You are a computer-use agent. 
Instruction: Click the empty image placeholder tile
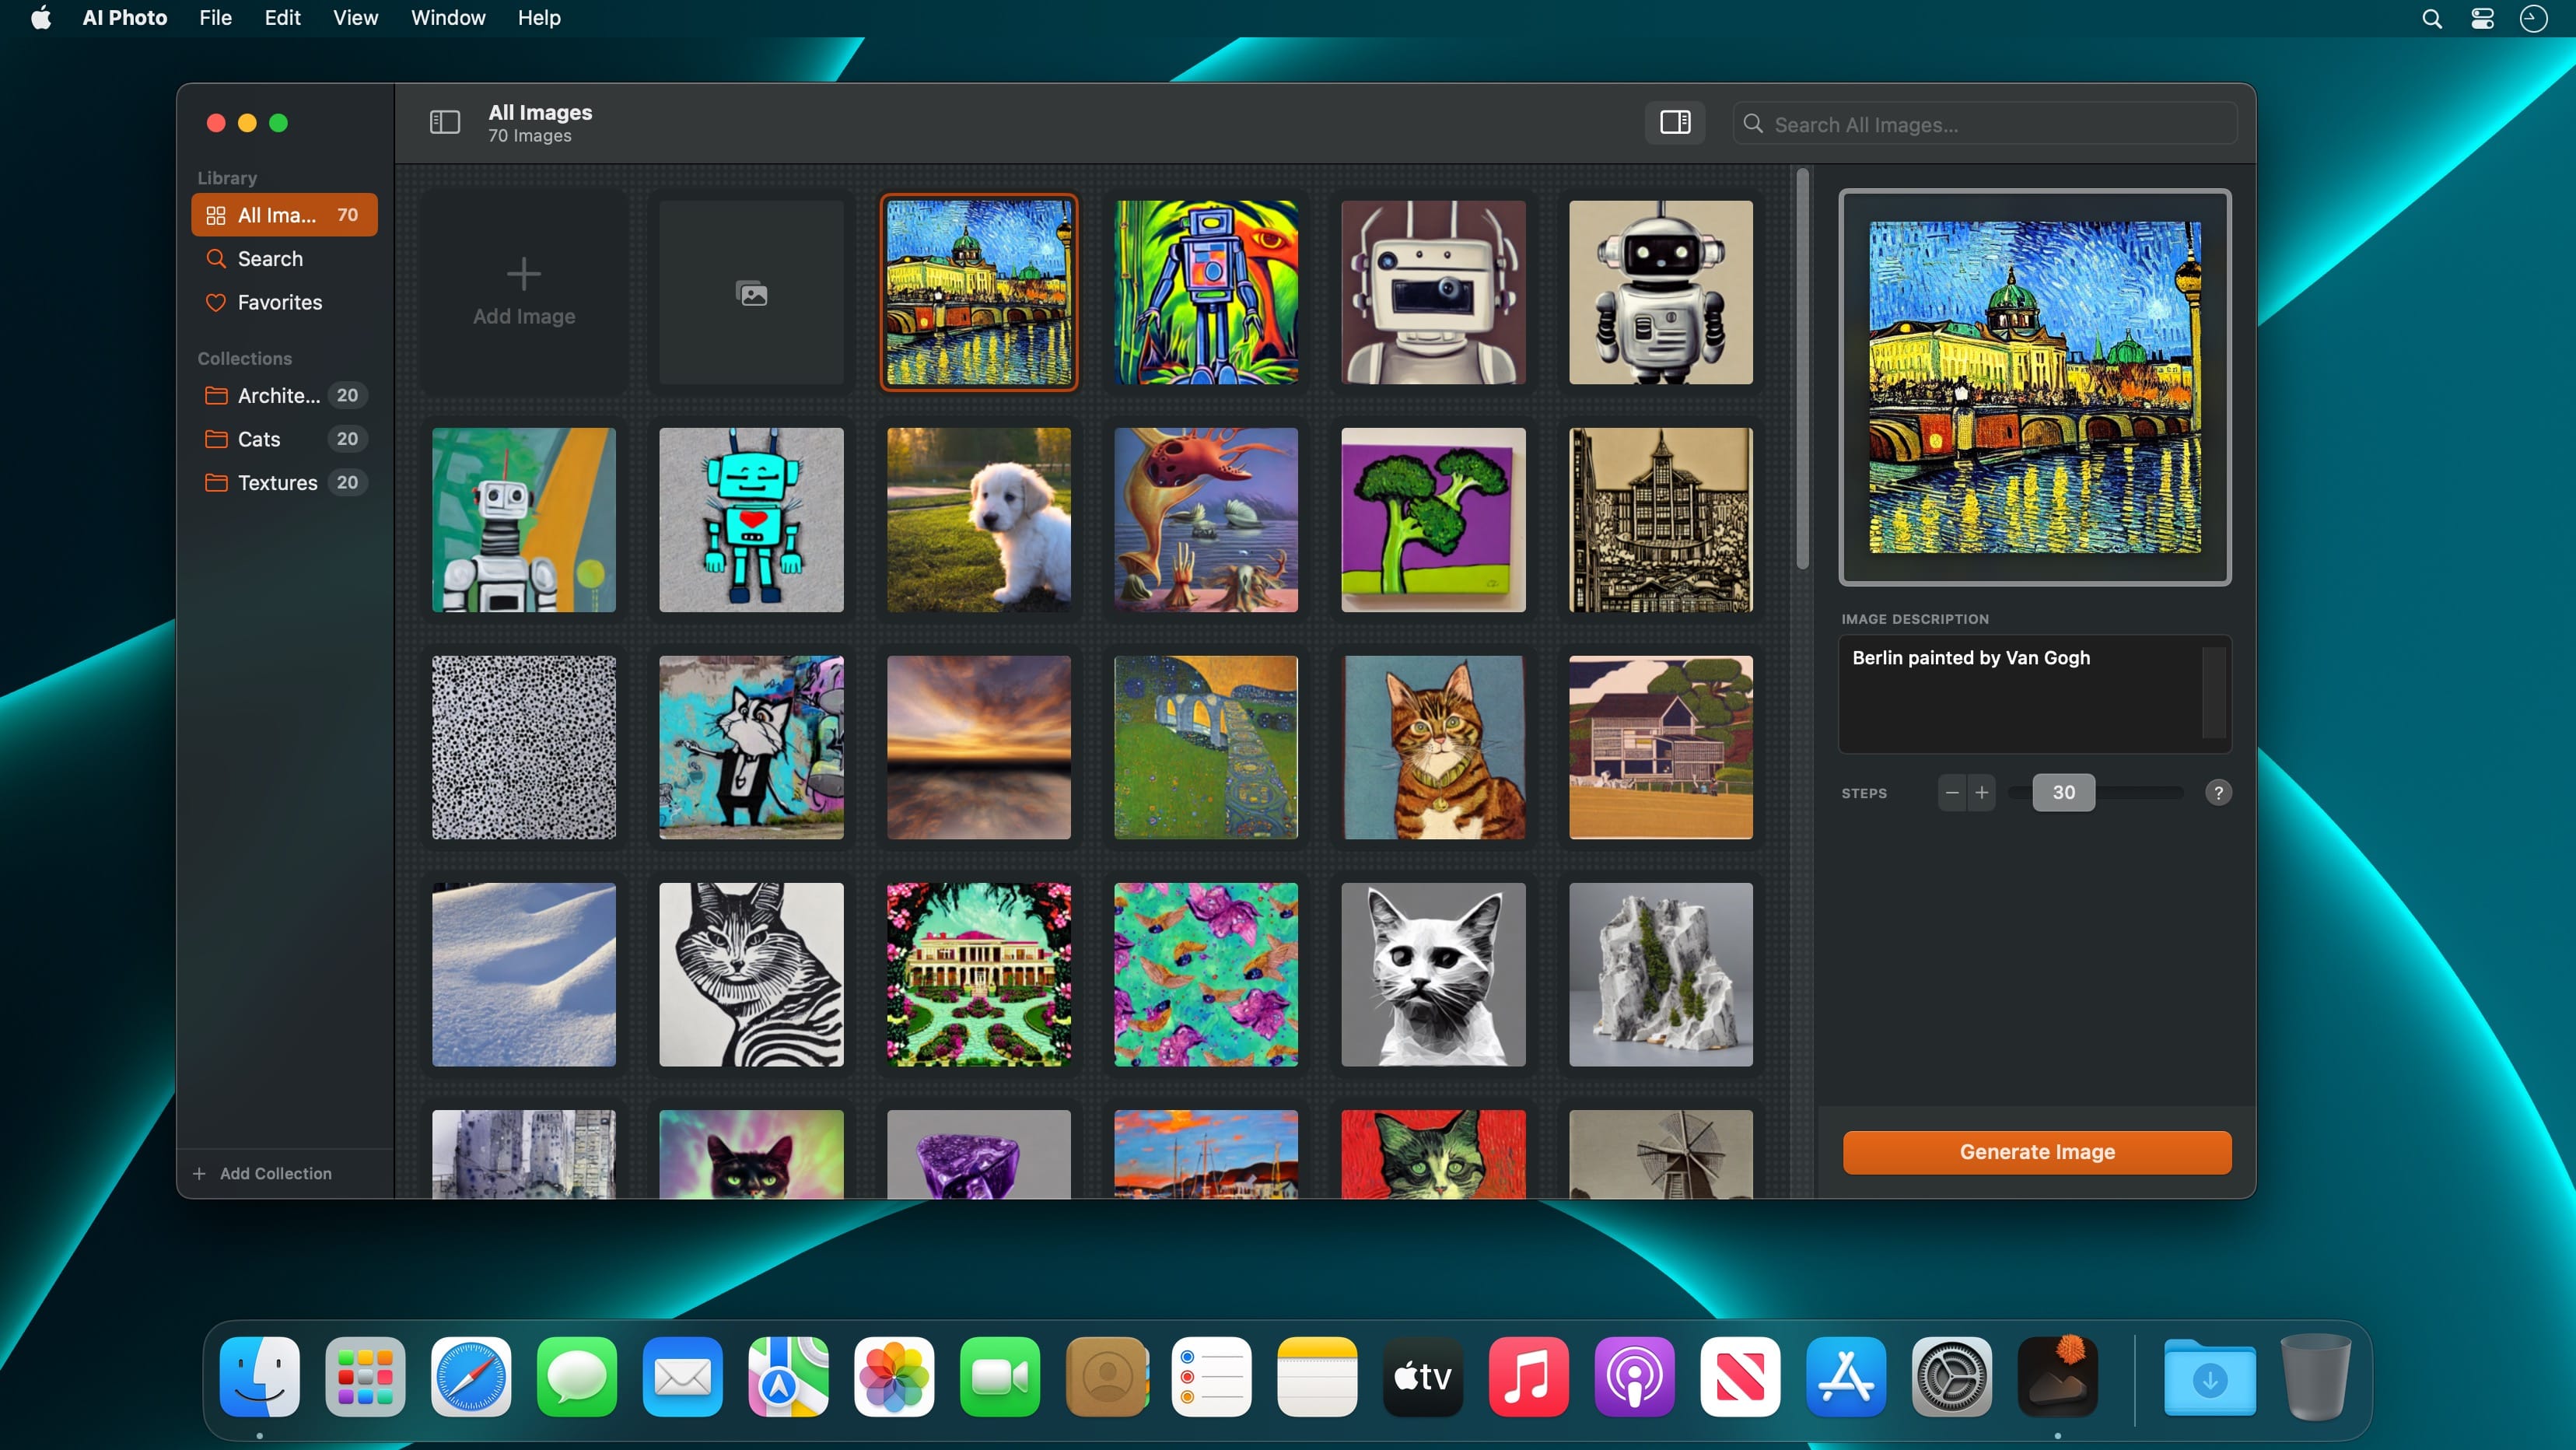pyautogui.click(x=751, y=292)
